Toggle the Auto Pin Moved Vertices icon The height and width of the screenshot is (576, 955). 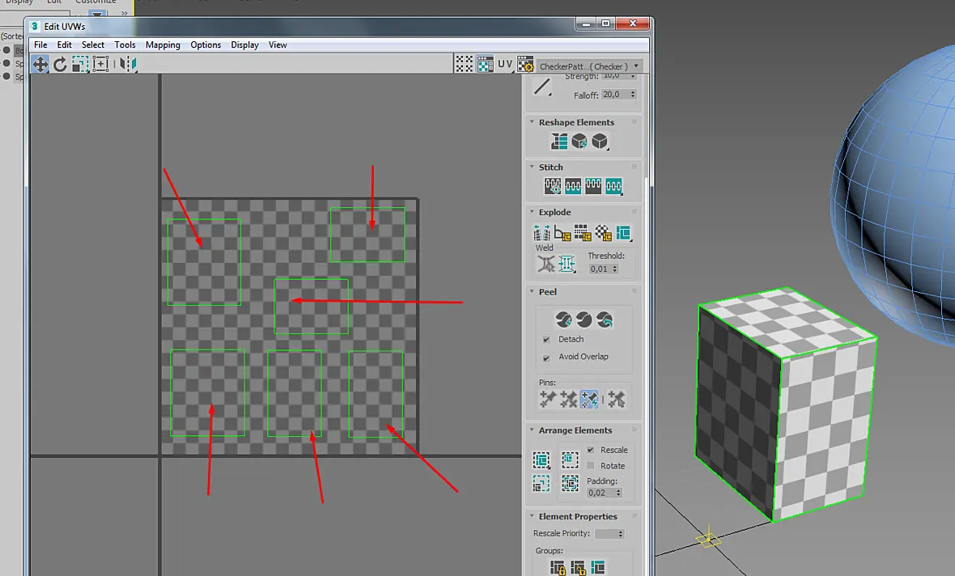tap(589, 399)
